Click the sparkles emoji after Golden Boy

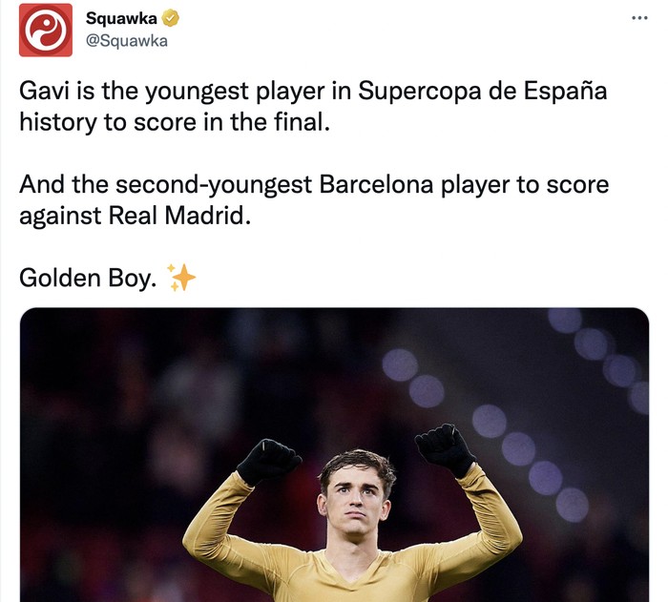tap(181, 278)
